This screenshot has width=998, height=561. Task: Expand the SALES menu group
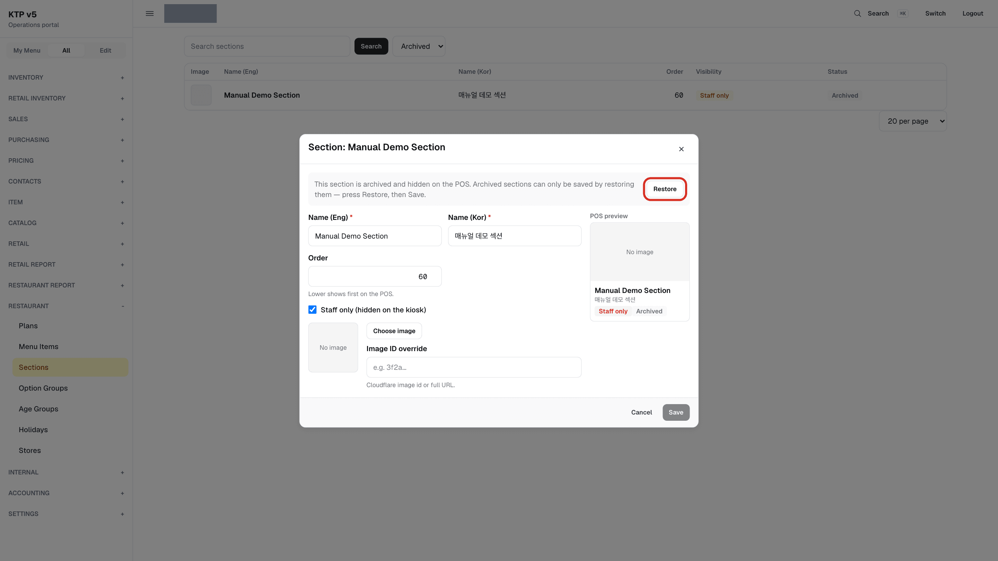click(x=66, y=119)
